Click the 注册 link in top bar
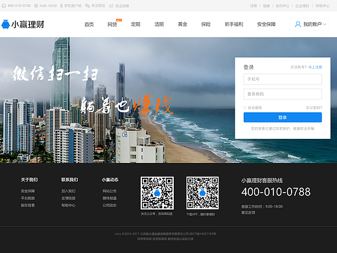The image size is (337, 253). [x=253, y=6]
